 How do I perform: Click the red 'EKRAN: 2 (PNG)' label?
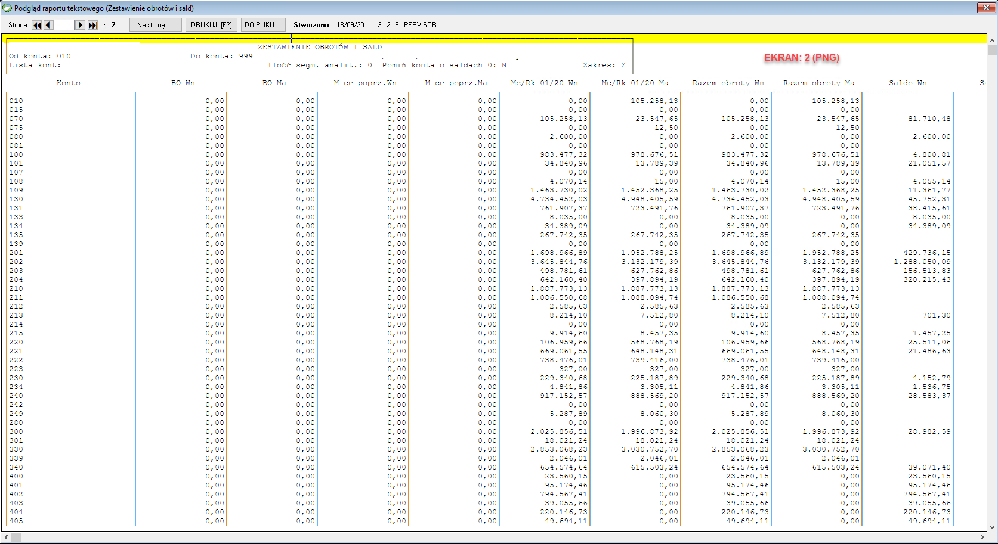pos(801,58)
